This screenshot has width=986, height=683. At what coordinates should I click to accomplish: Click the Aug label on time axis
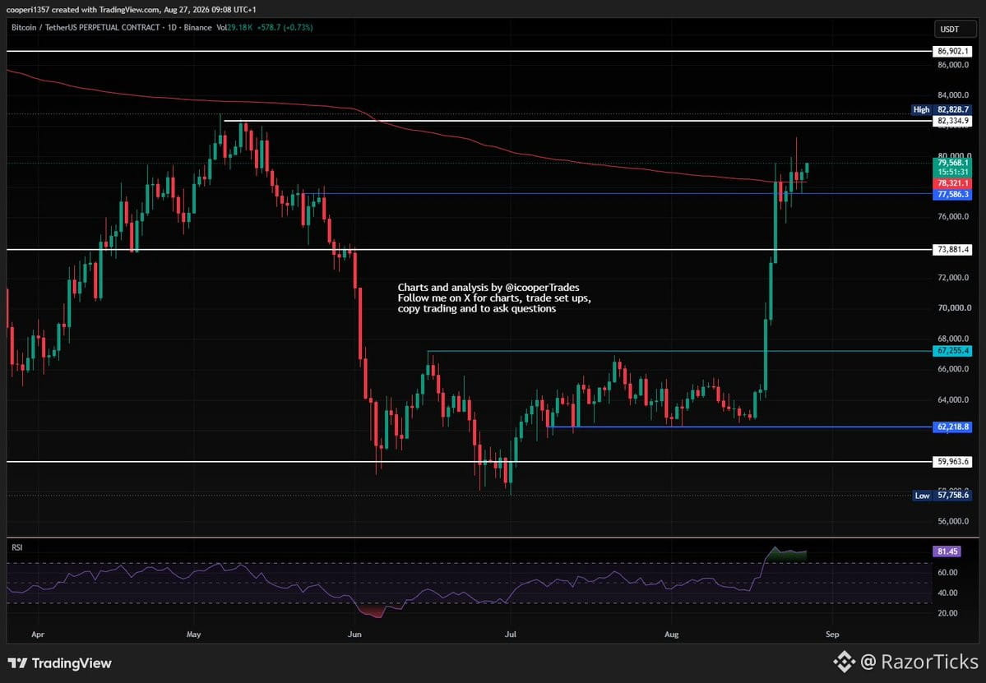point(672,634)
